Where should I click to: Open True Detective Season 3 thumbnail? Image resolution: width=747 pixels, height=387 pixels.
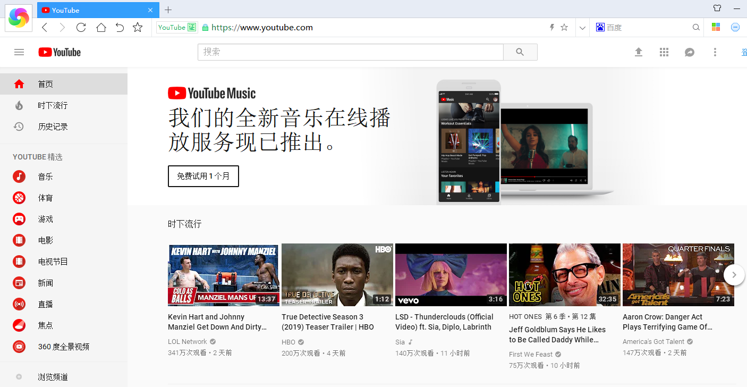337,275
